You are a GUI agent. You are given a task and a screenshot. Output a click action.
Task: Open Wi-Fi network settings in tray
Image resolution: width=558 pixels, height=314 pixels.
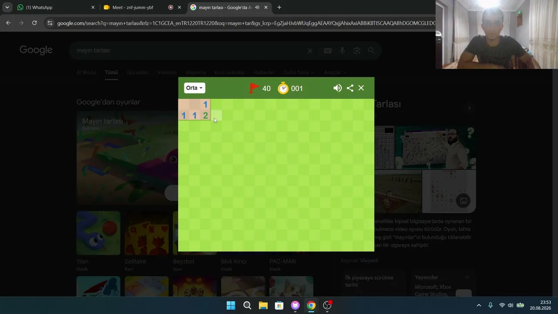502,305
